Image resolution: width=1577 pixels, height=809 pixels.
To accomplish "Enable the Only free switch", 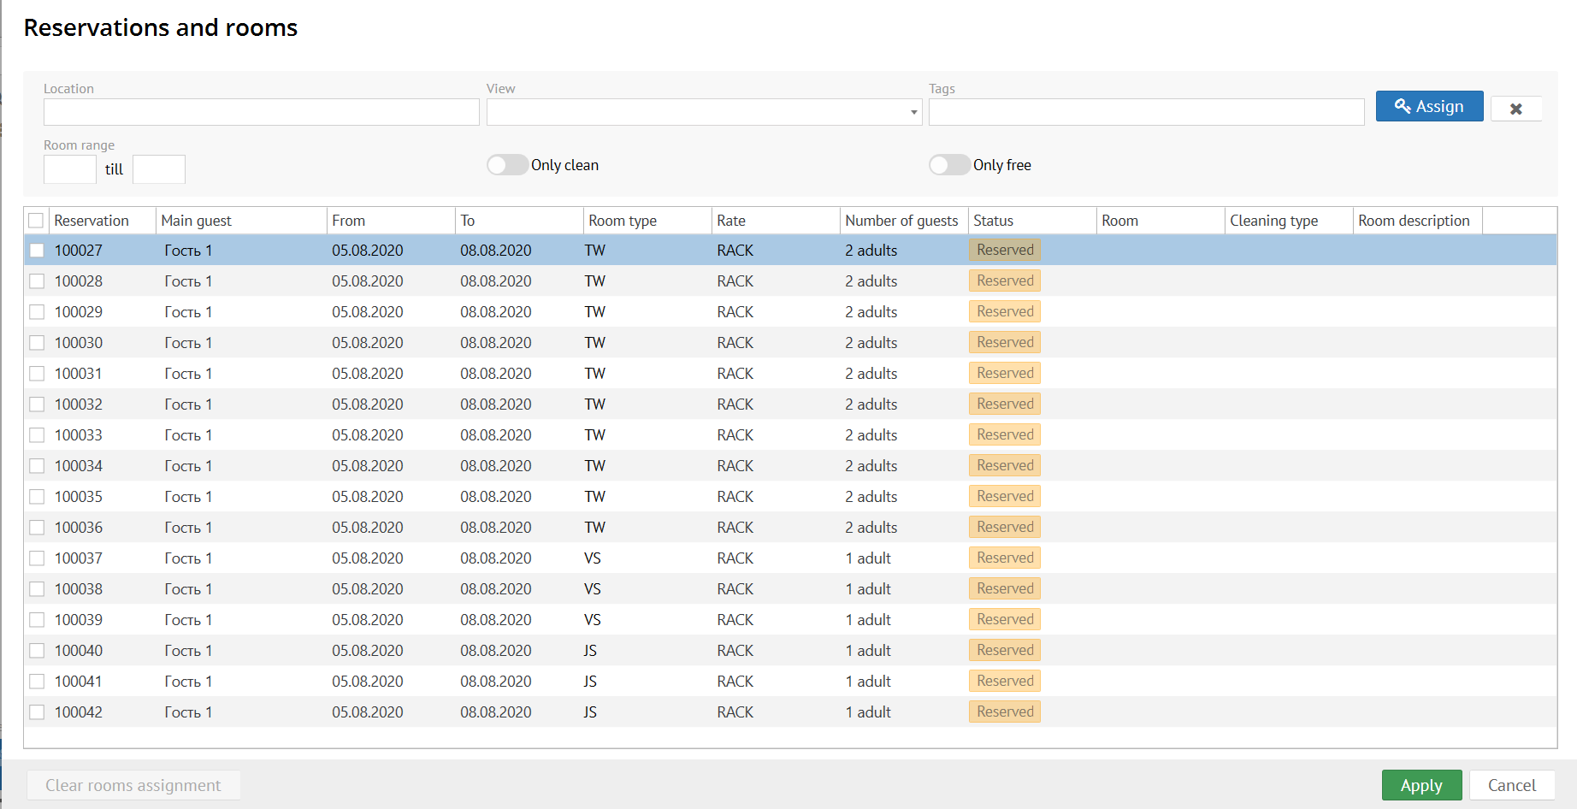I will pos(949,165).
